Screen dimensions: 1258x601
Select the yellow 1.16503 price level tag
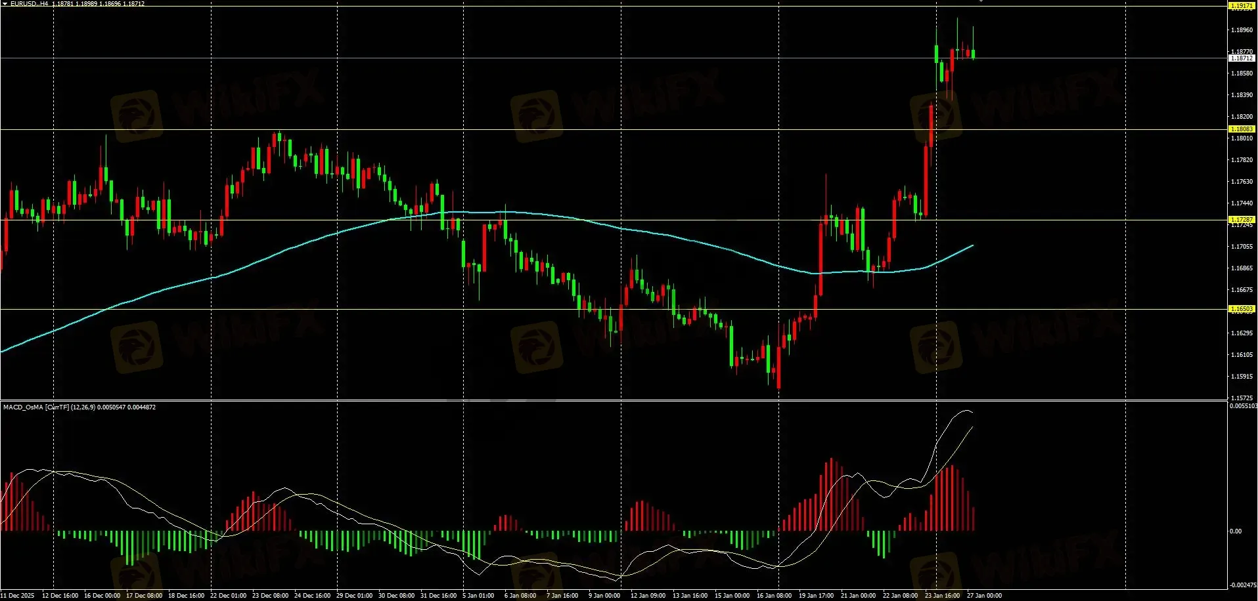pyautogui.click(x=1242, y=308)
